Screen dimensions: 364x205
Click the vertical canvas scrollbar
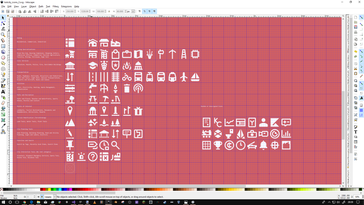point(343,115)
